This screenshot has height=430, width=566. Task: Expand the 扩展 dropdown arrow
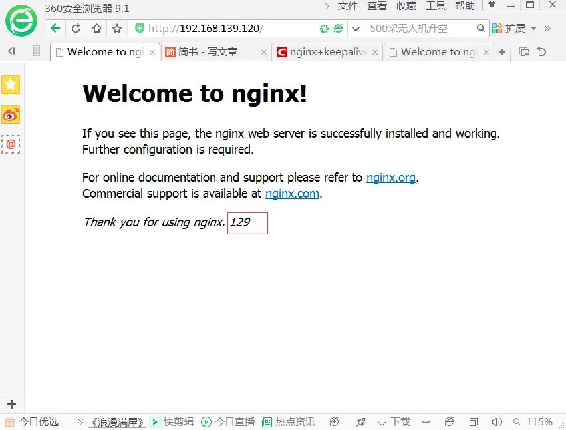point(533,29)
